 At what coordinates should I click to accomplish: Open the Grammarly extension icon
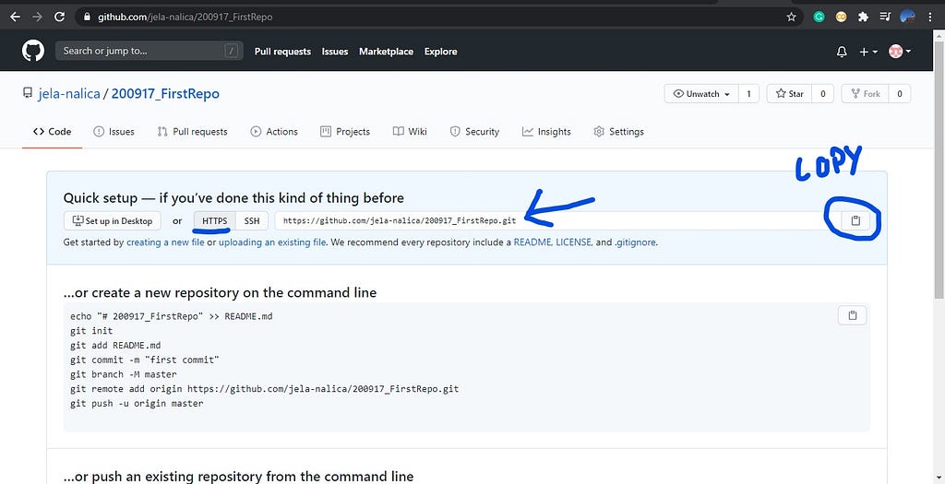(x=819, y=17)
